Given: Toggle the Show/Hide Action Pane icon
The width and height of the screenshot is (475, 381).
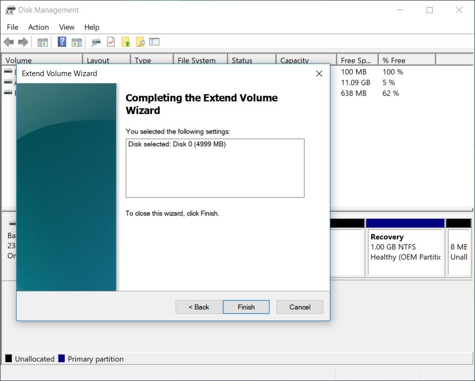Looking at the screenshot, I should click(x=77, y=42).
